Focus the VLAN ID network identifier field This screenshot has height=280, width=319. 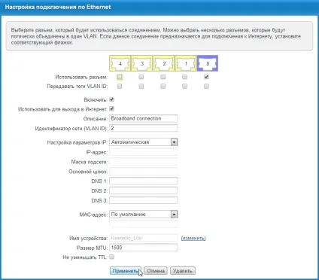pos(144,128)
